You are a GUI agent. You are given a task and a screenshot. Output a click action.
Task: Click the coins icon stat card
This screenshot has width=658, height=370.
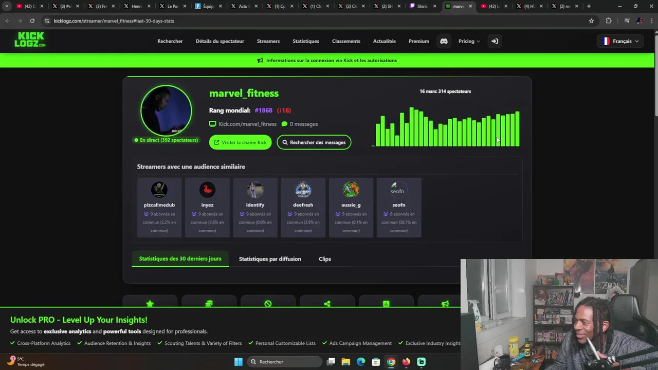209,304
